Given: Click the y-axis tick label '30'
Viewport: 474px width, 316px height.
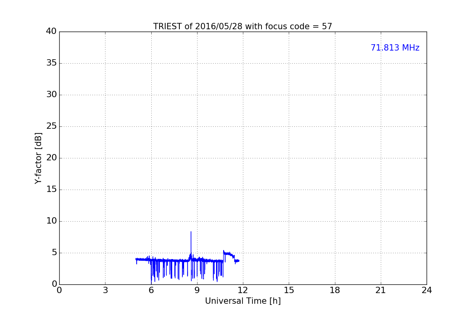Looking at the screenshot, I should coord(51,95).
